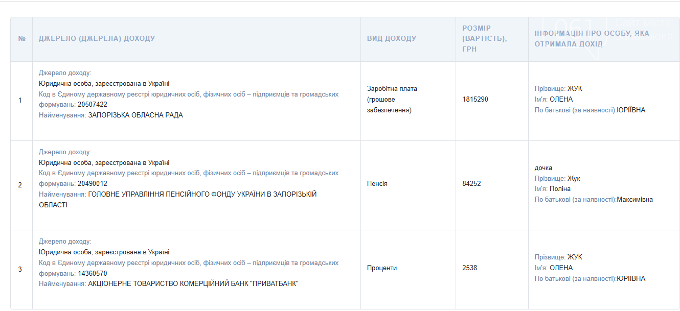
Task: Select the ГОЛОВНЕ УПРАВЛІННЯ ПЕНСІЙНОГО ФОНДУ text
Action: pyautogui.click(x=202, y=195)
